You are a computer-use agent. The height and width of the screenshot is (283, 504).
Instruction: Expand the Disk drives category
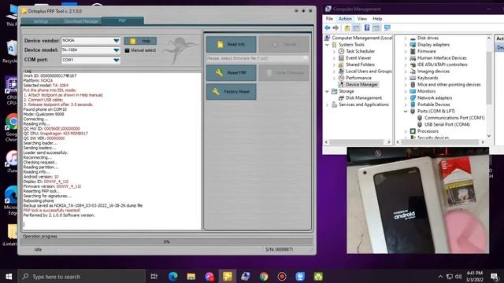coord(406,39)
